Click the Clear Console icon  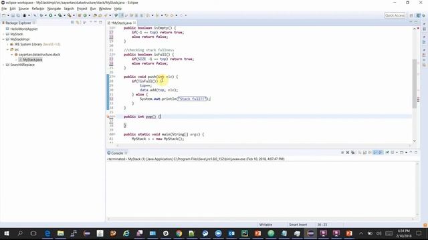(x=360, y=153)
